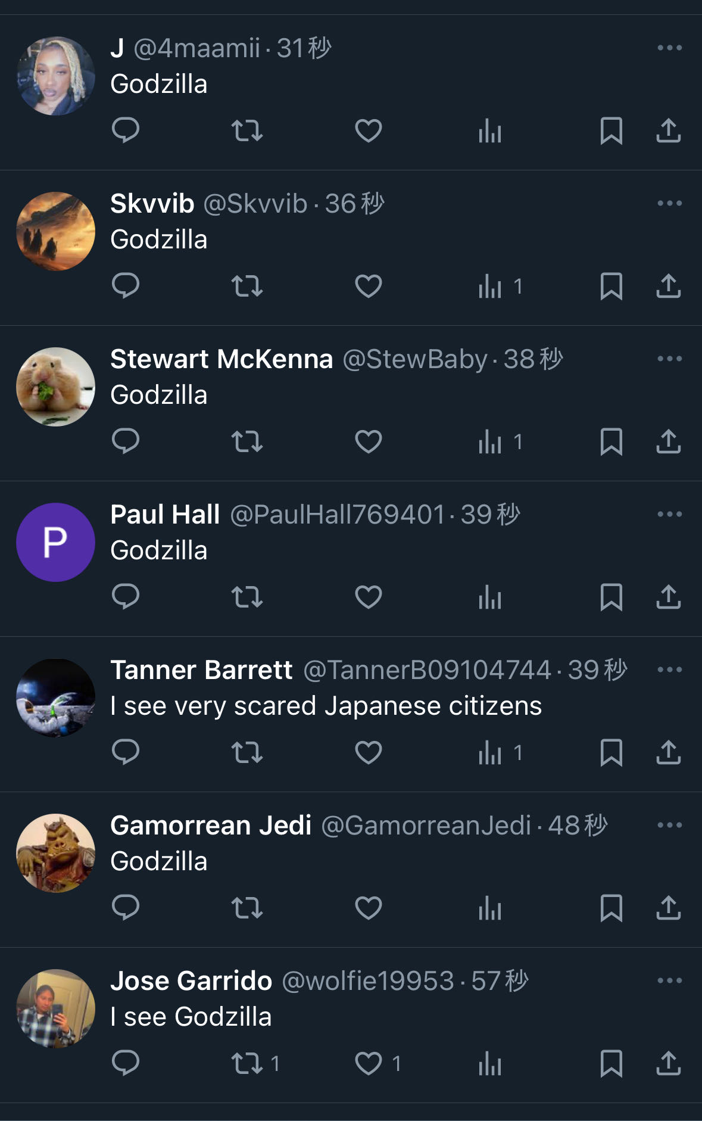Share Paul Hall's Godzilla tweet
The width and height of the screenshot is (702, 1121).
pyautogui.click(x=668, y=597)
